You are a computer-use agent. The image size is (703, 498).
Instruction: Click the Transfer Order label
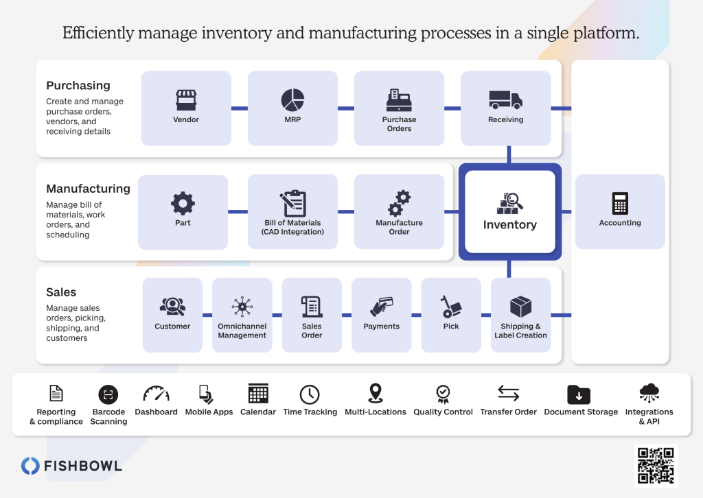[x=509, y=412]
